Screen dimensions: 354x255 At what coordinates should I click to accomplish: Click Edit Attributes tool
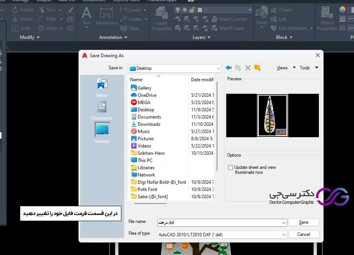coord(289,28)
